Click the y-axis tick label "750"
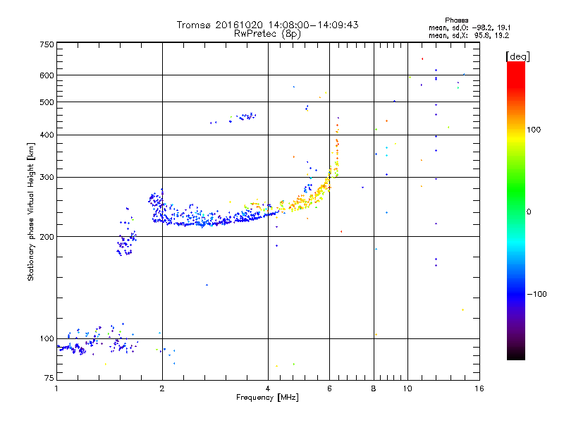 47,44
